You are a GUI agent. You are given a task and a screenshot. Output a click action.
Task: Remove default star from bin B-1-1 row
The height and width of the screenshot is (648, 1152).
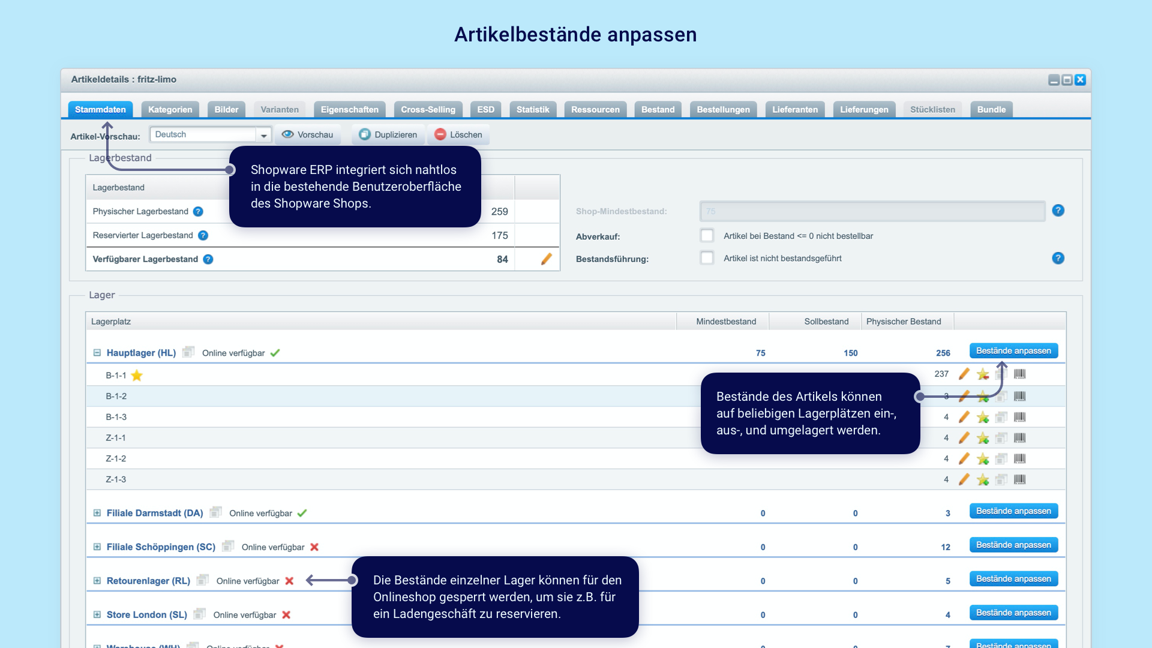tap(983, 374)
